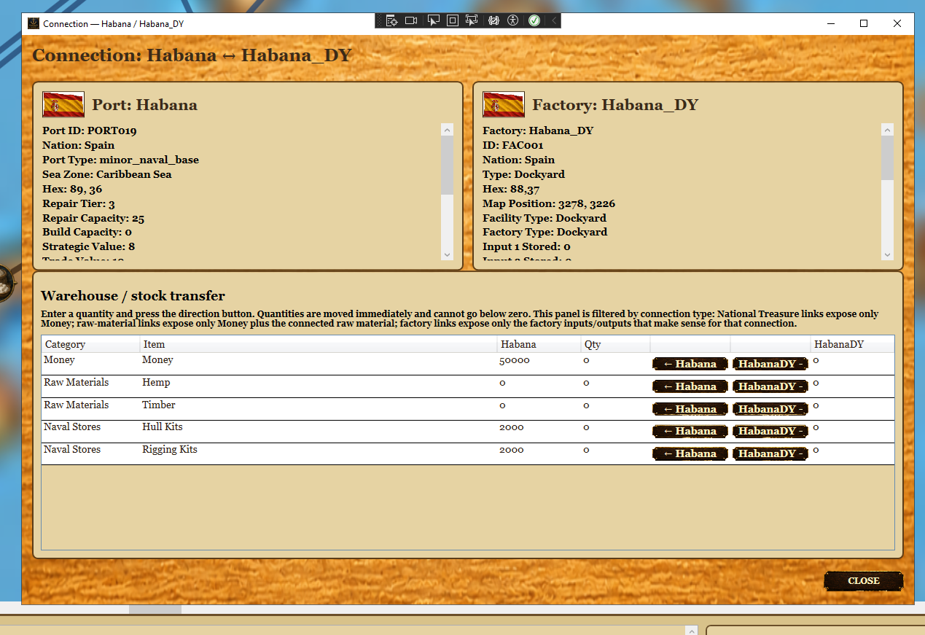This screenshot has width=925, height=635.
Task: Click the HabanaDY column header
Action: click(852, 344)
